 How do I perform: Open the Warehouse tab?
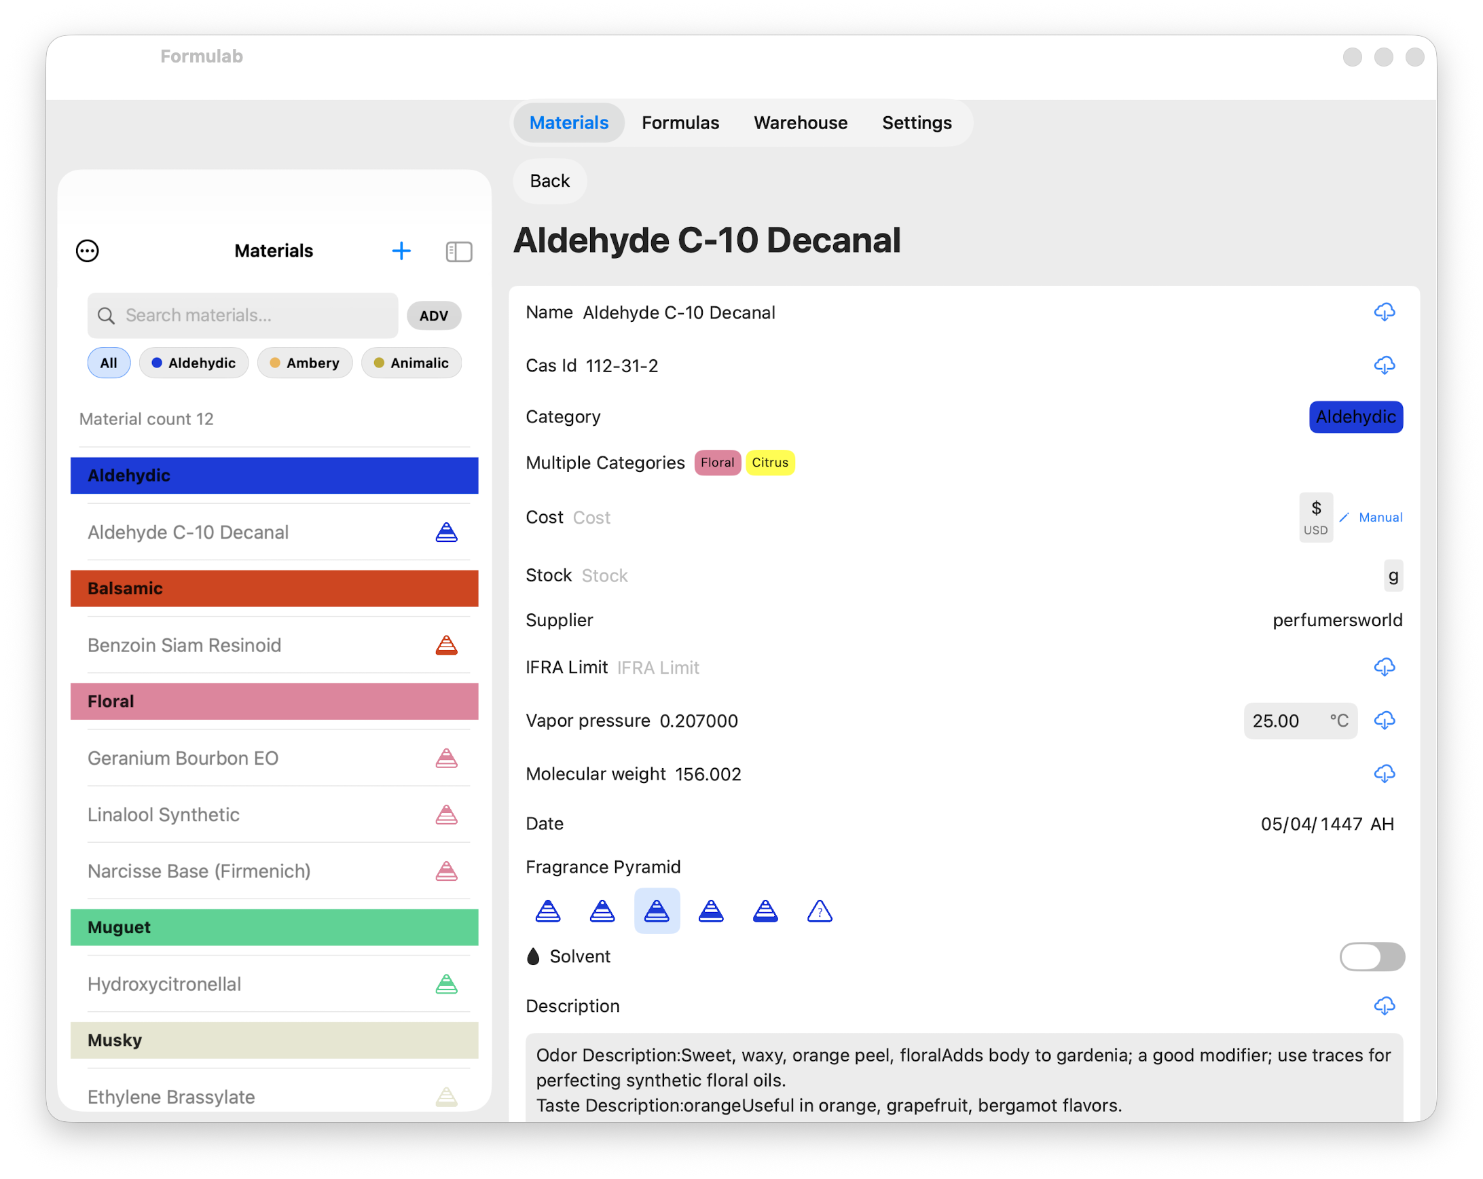801,123
